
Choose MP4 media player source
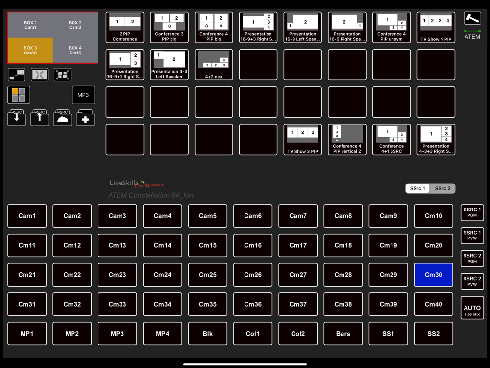[x=163, y=334]
